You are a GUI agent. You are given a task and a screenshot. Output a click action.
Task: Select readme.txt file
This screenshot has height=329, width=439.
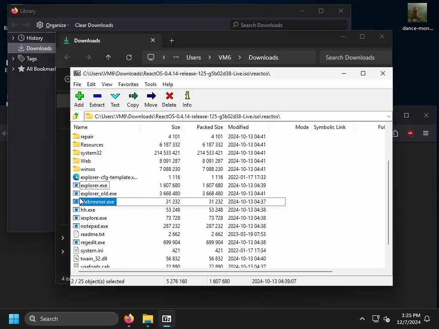click(93, 234)
